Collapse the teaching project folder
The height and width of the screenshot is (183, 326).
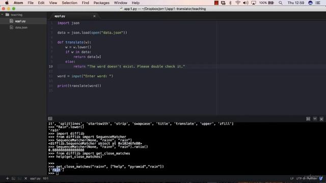pos(2,15)
